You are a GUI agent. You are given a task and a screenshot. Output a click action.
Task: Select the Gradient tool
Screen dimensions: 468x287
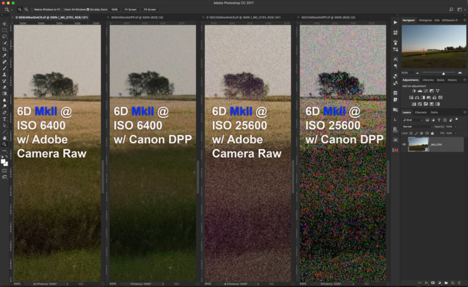4,94
